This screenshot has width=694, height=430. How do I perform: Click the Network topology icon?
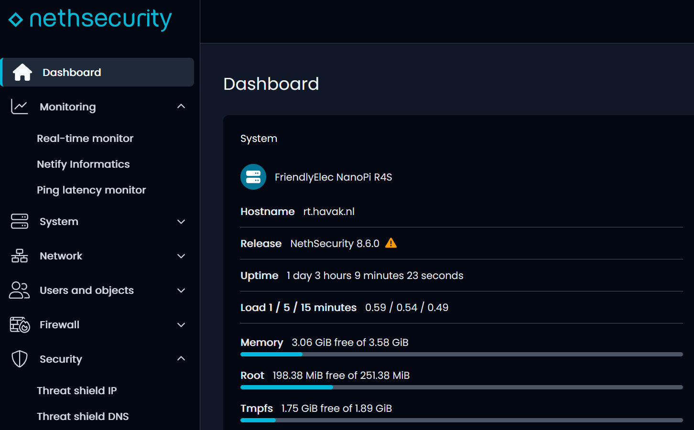point(20,256)
